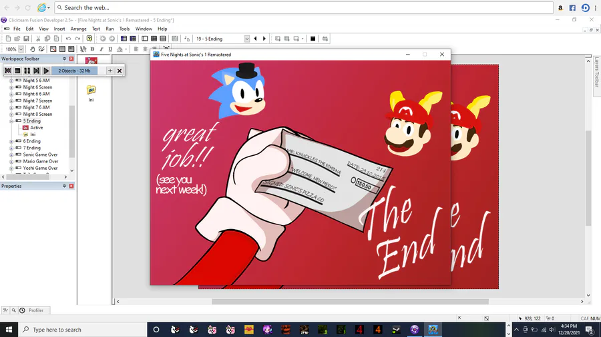601x337 pixels.
Task: Open the File menu
Action: (x=17, y=29)
